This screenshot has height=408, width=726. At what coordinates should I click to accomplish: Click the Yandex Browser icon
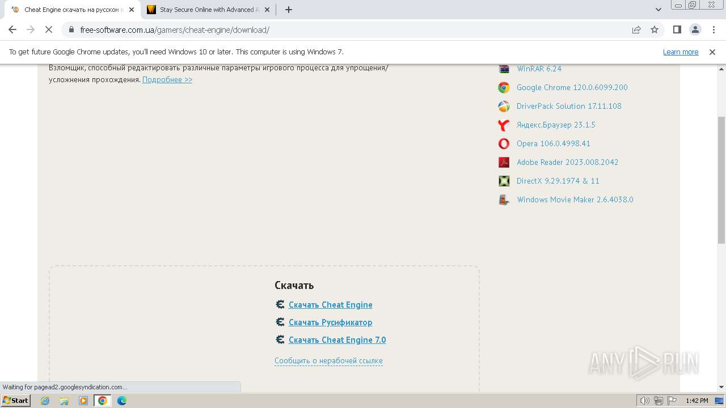[x=504, y=125]
